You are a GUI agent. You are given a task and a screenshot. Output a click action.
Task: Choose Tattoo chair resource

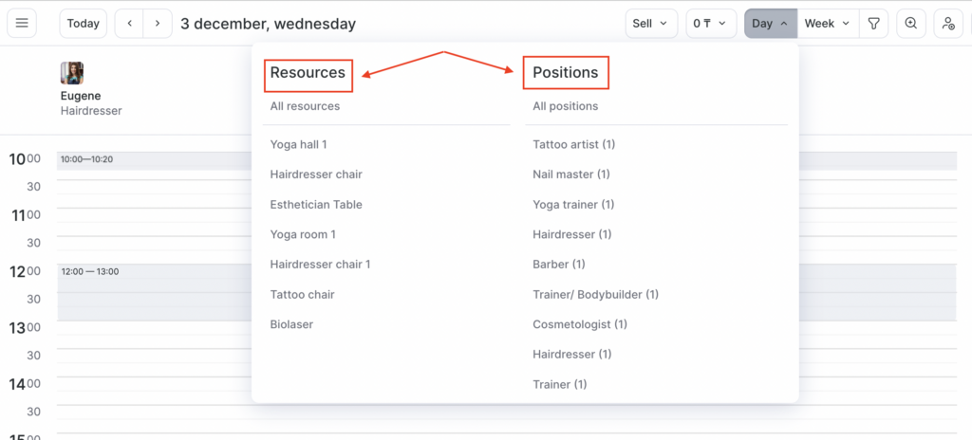[302, 294]
